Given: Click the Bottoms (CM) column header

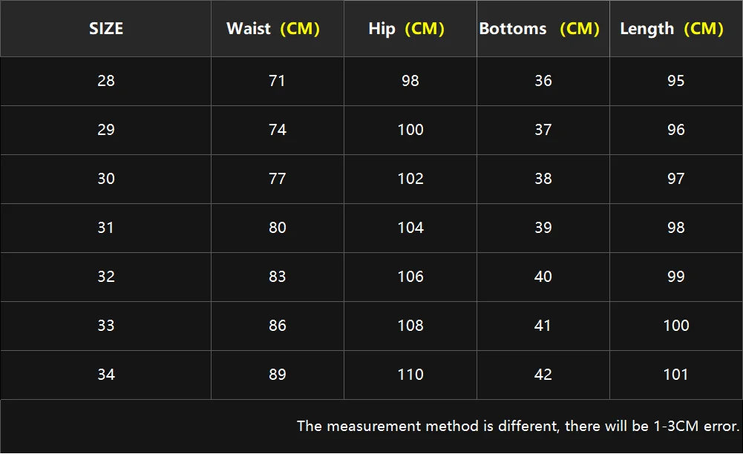Looking at the screenshot, I should tap(540, 29).
